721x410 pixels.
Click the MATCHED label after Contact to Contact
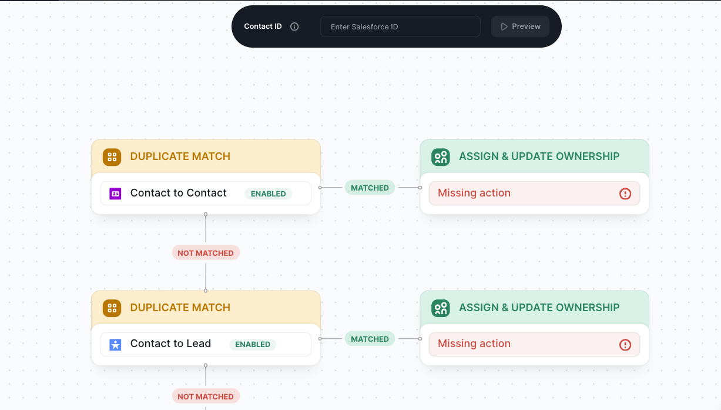tap(370, 188)
